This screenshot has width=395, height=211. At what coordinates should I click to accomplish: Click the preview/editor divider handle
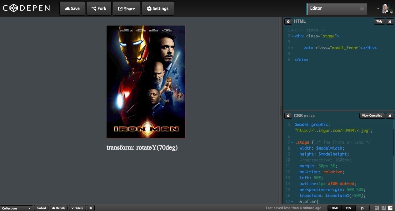[281, 110]
